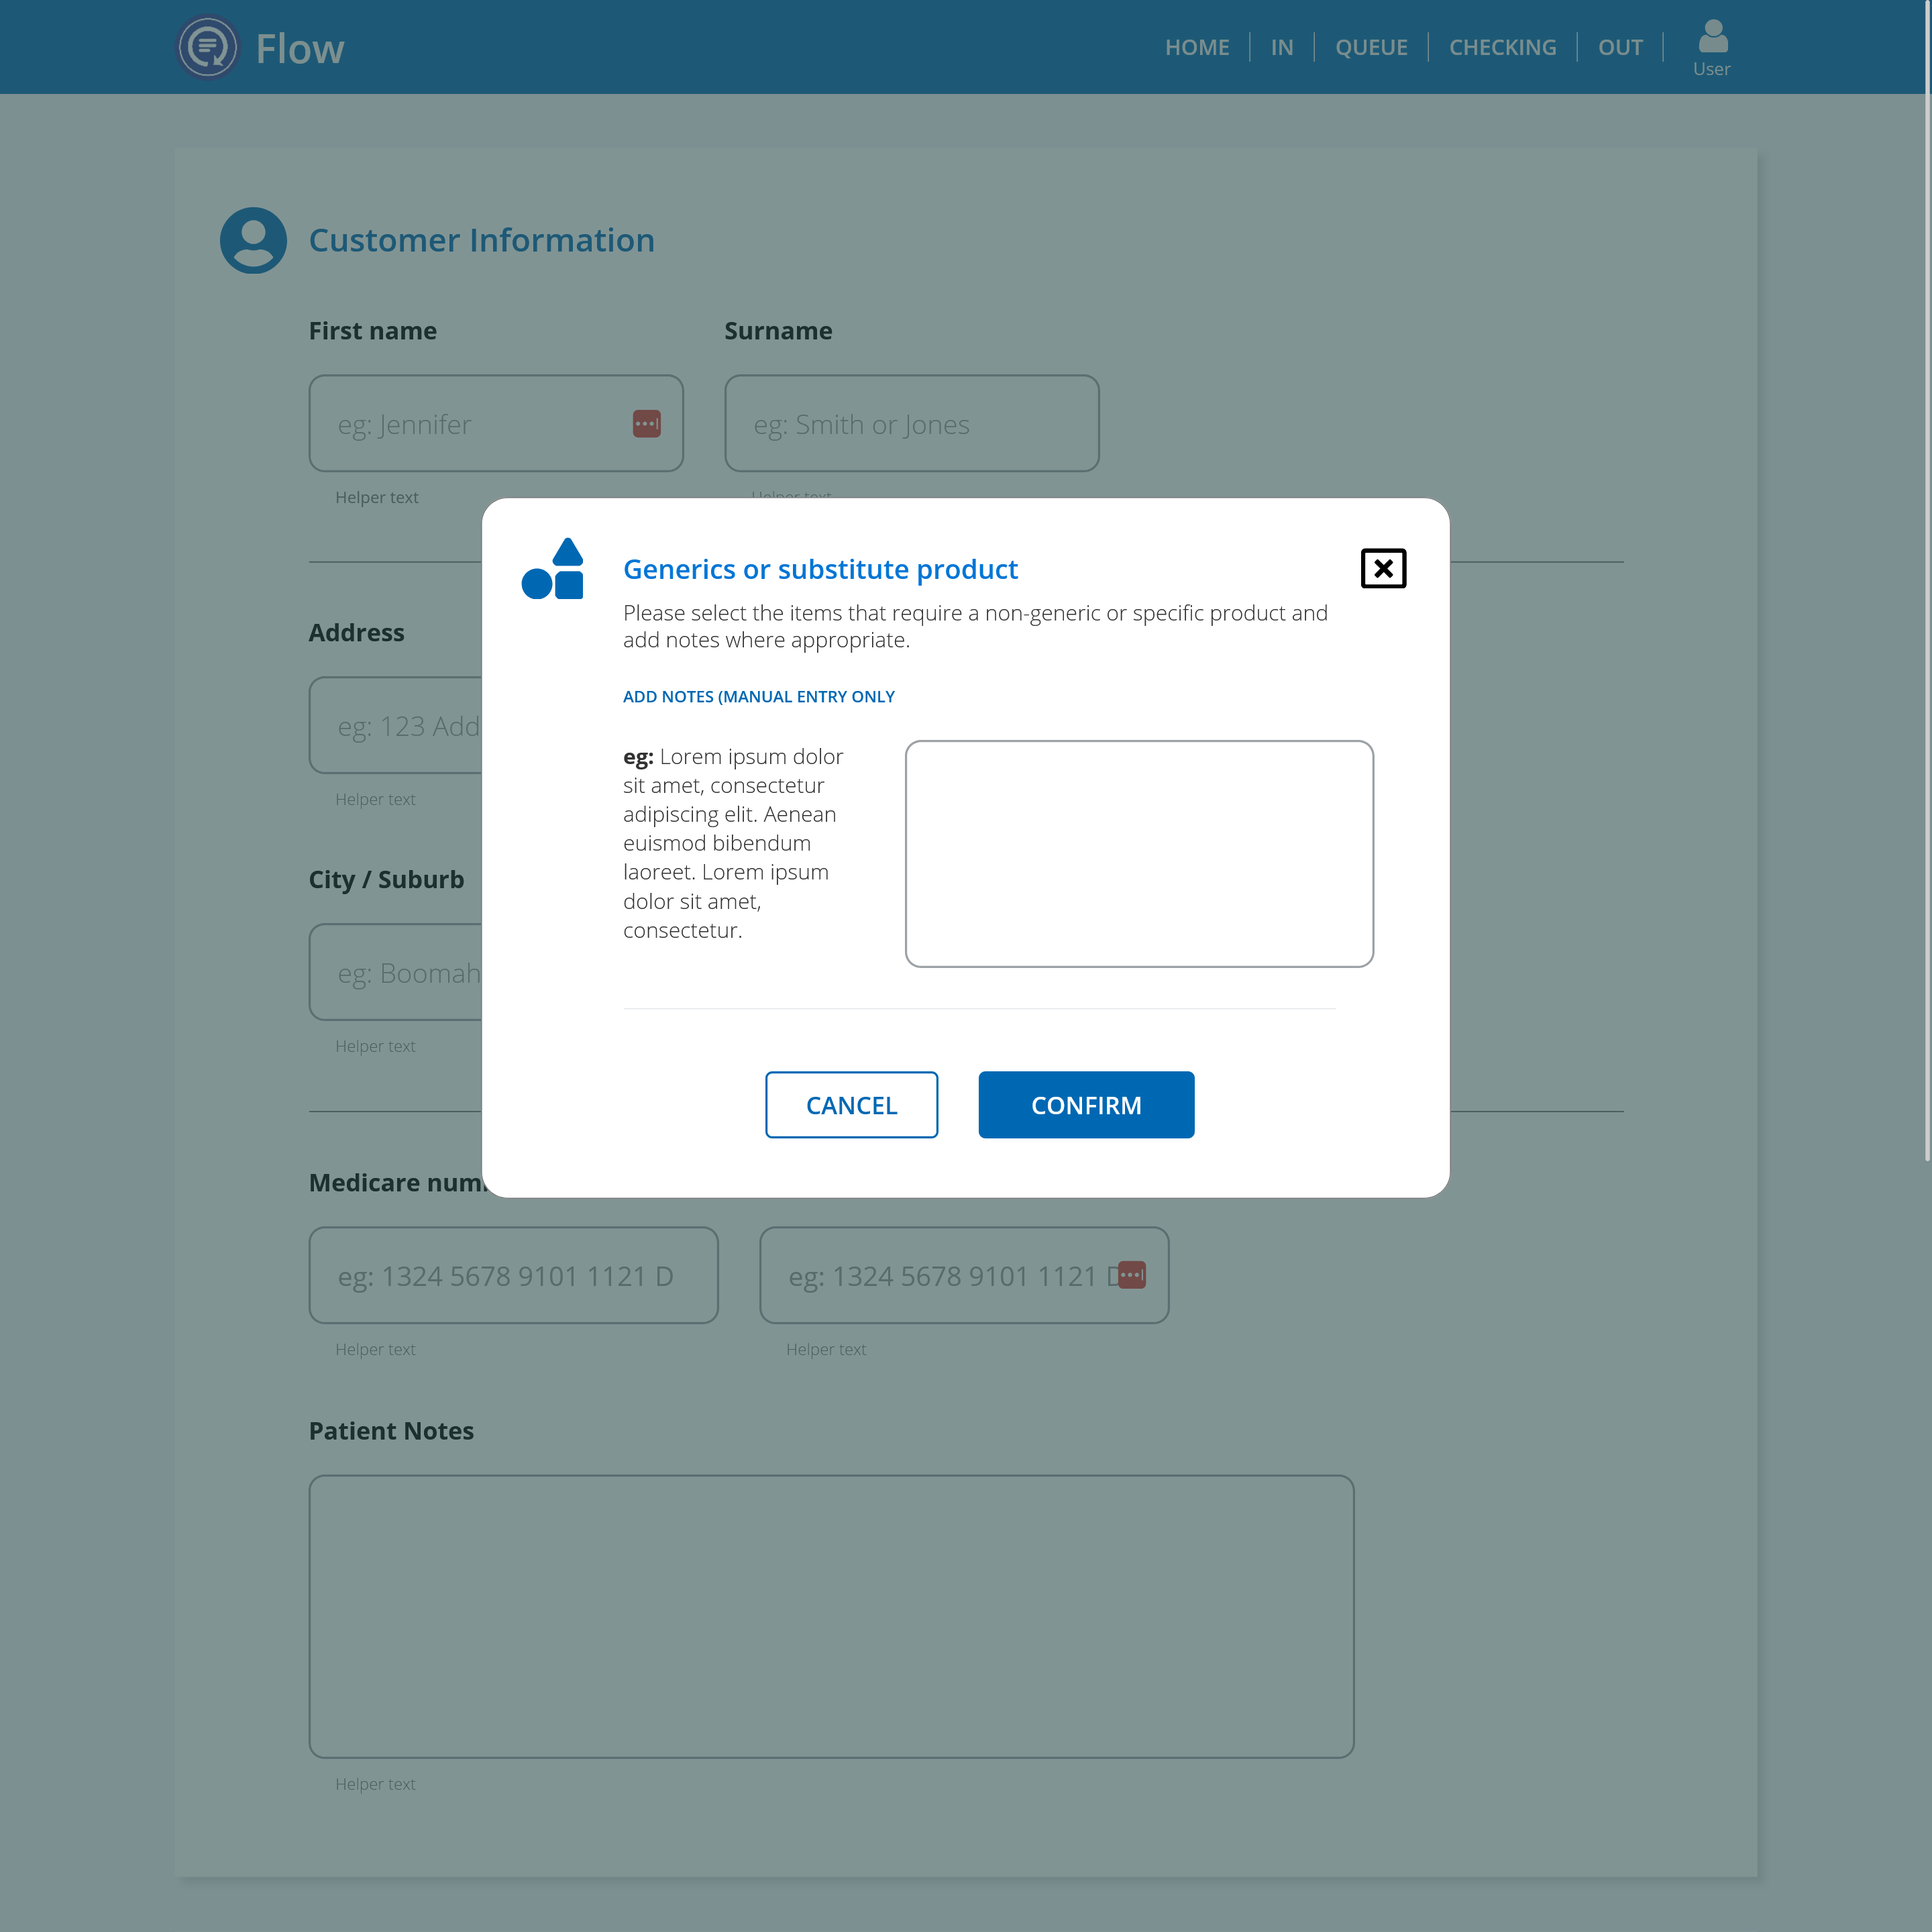Click the Flow logo icon
The width and height of the screenshot is (1932, 1932).
pyautogui.click(x=208, y=47)
